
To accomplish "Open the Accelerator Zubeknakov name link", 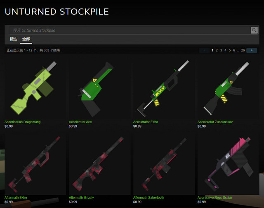I will (x=215, y=122).
